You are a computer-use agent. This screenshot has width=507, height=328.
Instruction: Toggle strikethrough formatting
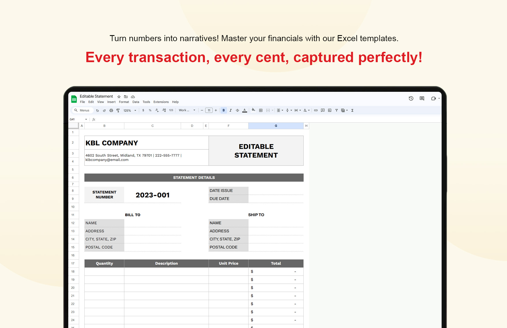point(237,110)
